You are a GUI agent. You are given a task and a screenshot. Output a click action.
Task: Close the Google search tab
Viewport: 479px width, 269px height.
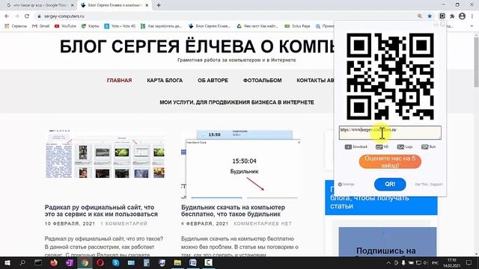tap(72, 5)
